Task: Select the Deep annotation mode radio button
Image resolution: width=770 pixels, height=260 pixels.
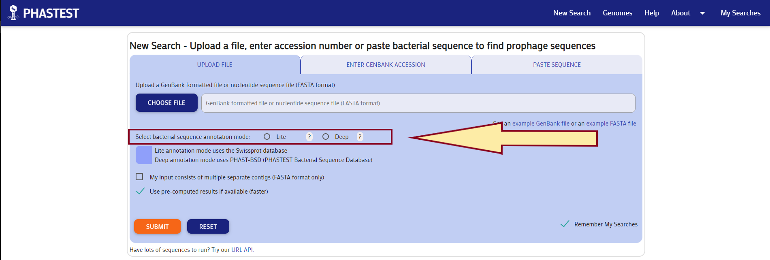Action: click(x=326, y=137)
